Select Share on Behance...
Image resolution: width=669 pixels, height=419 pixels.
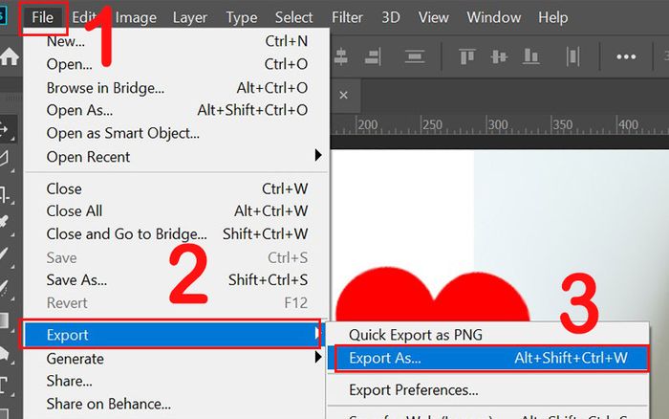pyautogui.click(x=177, y=404)
